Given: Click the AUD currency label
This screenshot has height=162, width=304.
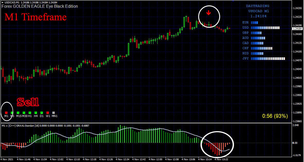Looking at the screenshot, I should (246, 38).
